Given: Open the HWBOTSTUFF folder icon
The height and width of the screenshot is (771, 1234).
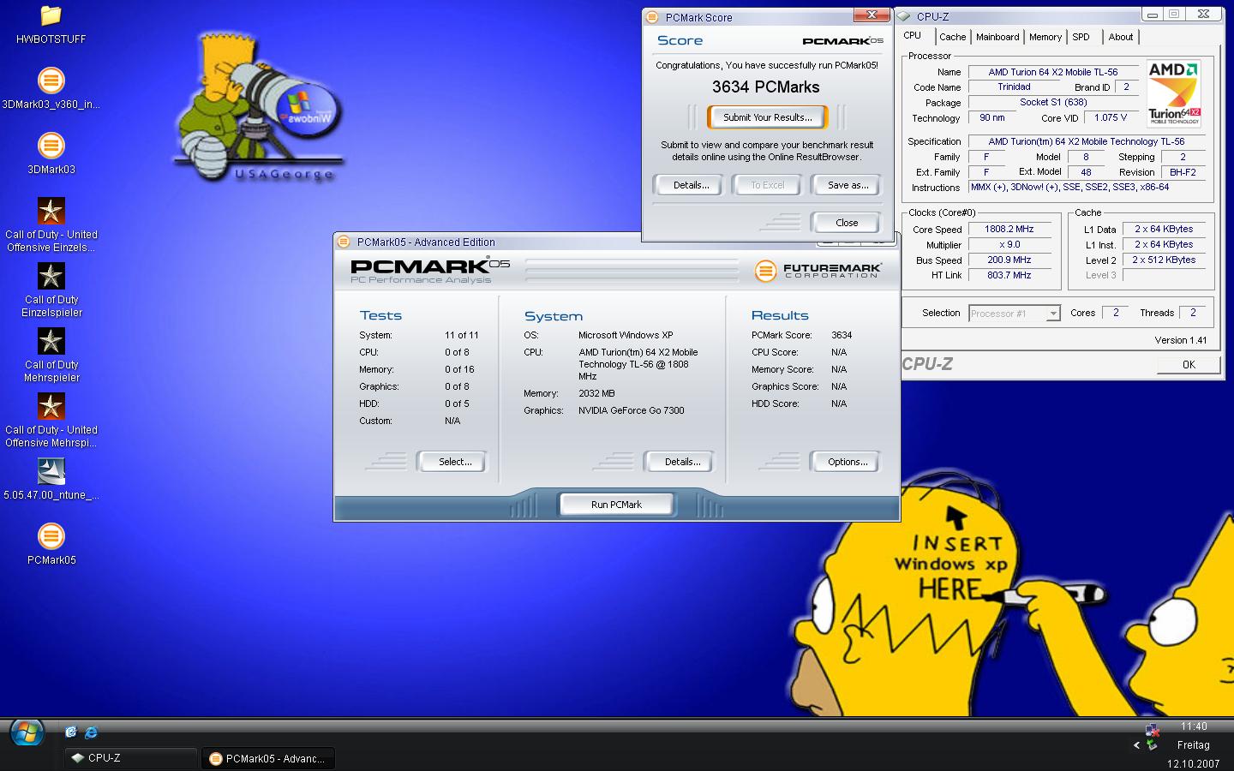Looking at the screenshot, I should pyautogui.click(x=51, y=16).
